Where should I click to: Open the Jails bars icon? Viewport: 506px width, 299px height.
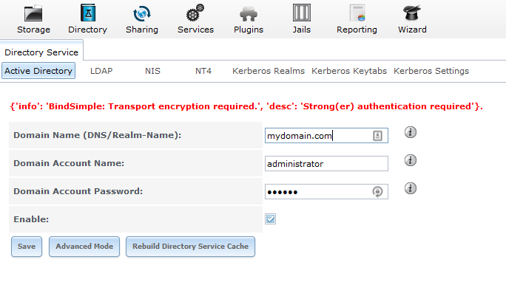302,13
